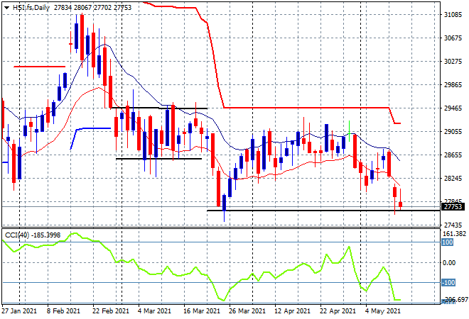Select the short red horizontal line near 30275

point(40,67)
